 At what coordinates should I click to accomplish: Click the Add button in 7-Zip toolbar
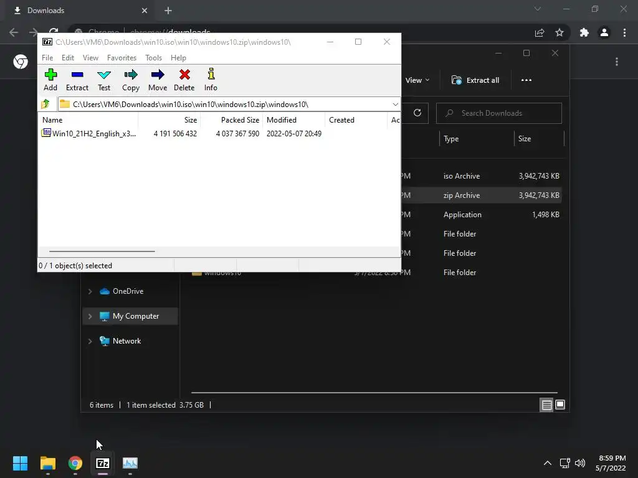click(x=50, y=80)
